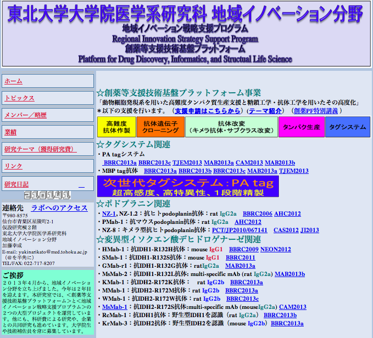This screenshot has width=373, height=338.
Task: Click the E-mail address yukinarikato text
Action: click(x=44, y=252)
